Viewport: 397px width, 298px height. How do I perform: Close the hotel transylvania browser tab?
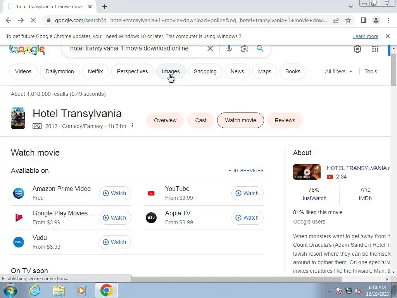tap(90, 7)
